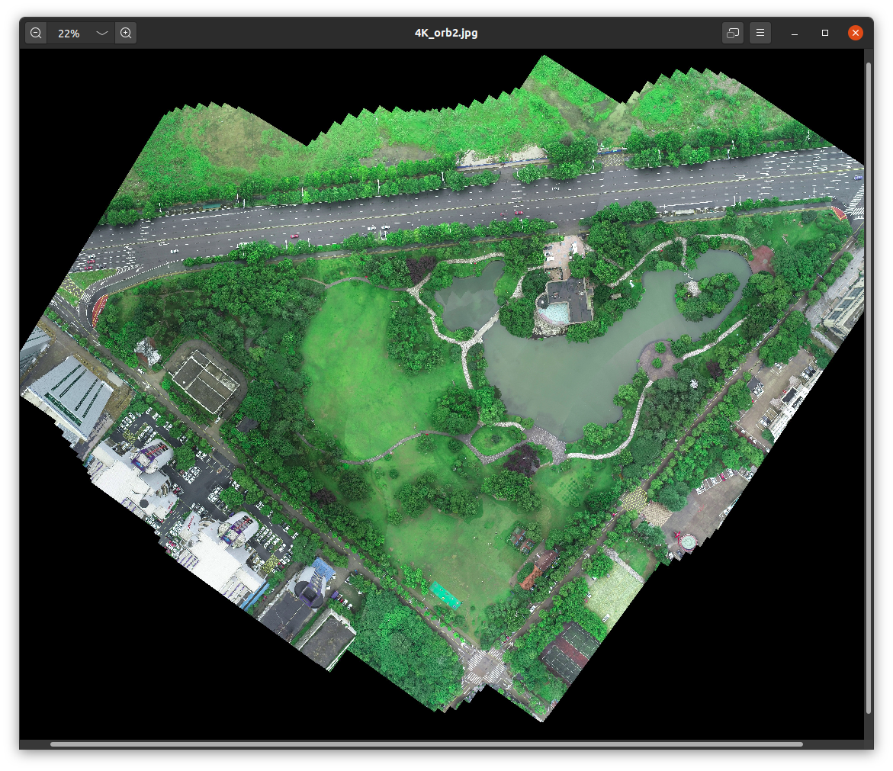The height and width of the screenshot is (771, 893).
Task: Close the 4K_orb2.jpg window
Action: pos(856,33)
